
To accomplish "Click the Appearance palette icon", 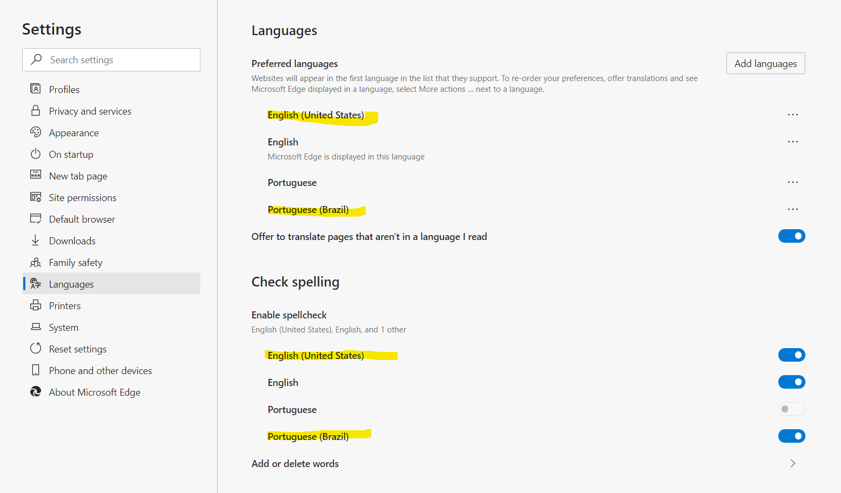I will (x=36, y=132).
